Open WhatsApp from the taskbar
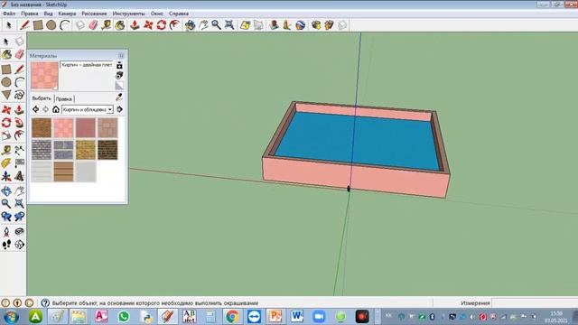Image resolution: width=578 pixels, height=325 pixels. [x=124, y=317]
